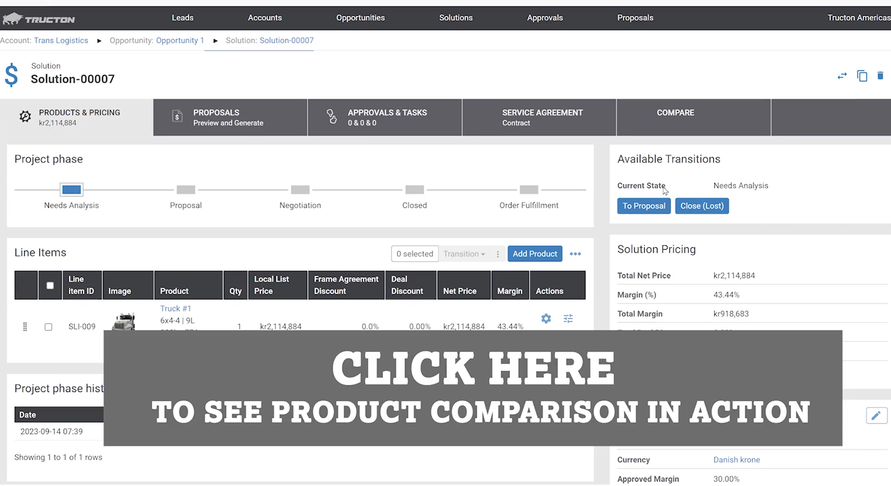Open the Tructon Americas menu
Screen dimensions: 891x486
point(858,18)
